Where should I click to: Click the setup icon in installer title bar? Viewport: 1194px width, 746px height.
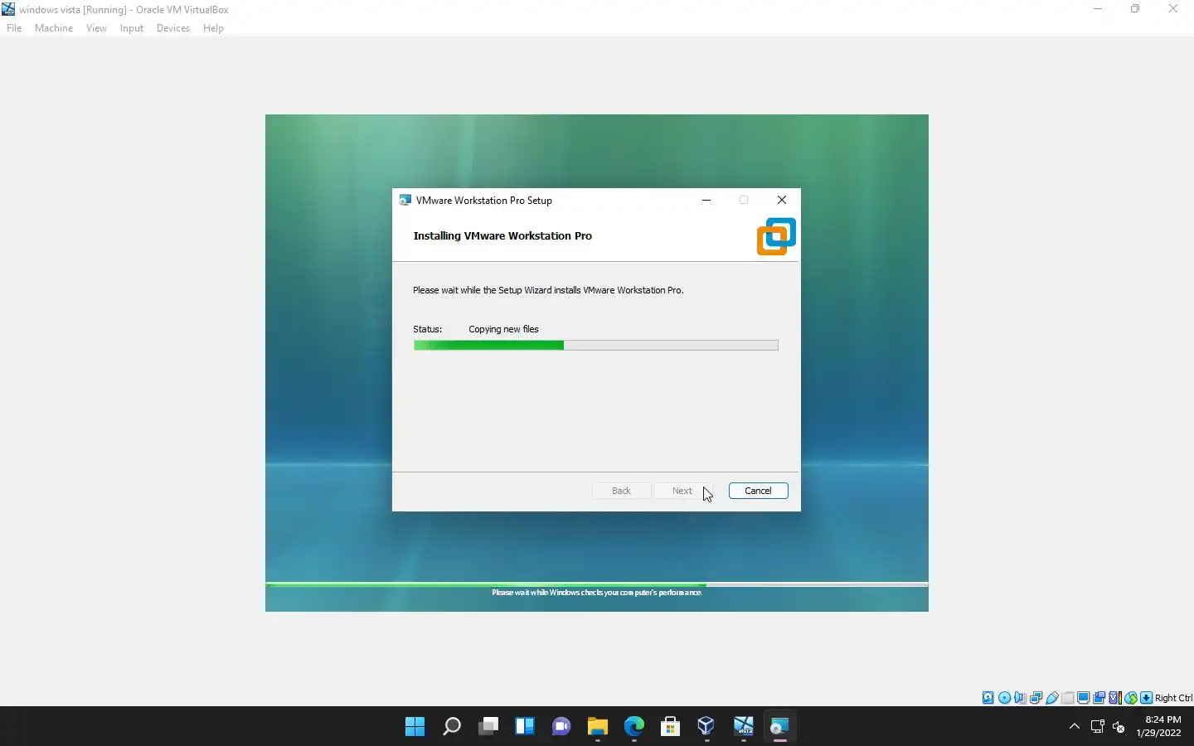point(405,200)
